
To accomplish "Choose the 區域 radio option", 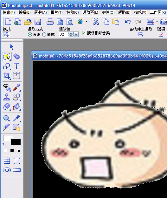I will (x=48, y=34).
